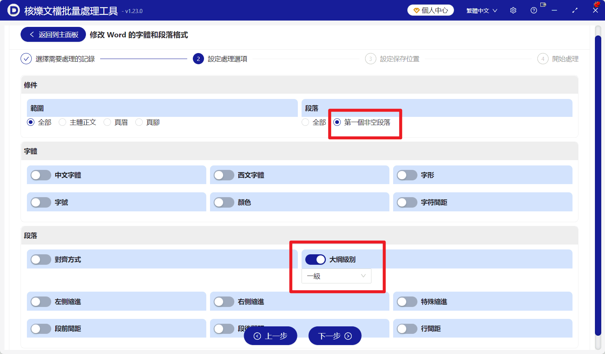Click the 字體 section header
605x354 pixels.
299,151
